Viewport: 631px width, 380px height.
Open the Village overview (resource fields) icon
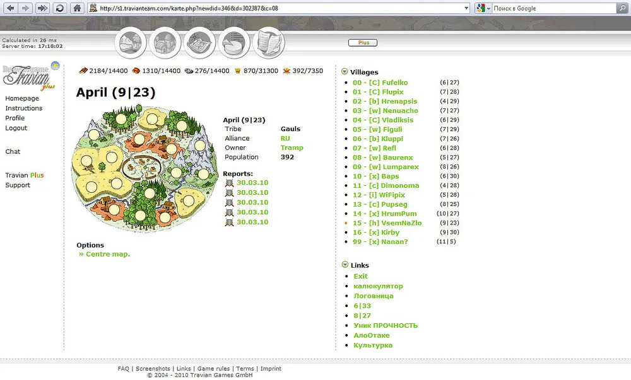[x=131, y=43]
